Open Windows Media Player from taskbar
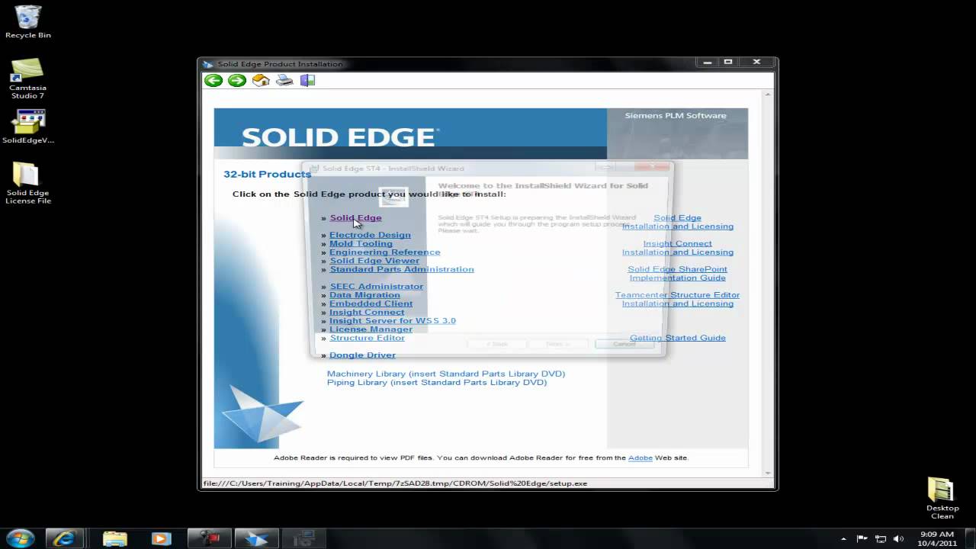Screen dimensions: 976x549 (x=161, y=538)
